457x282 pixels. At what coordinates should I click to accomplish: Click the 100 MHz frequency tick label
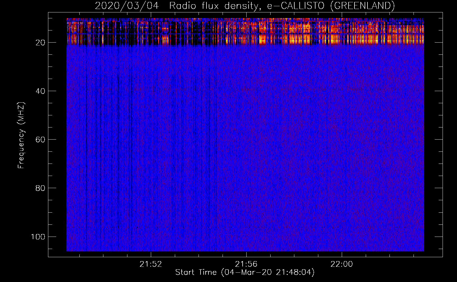pos(38,237)
